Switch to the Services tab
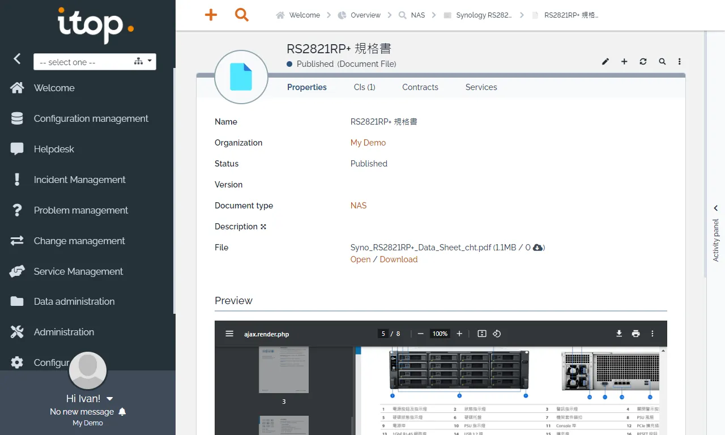The image size is (725, 435). point(481,87)
